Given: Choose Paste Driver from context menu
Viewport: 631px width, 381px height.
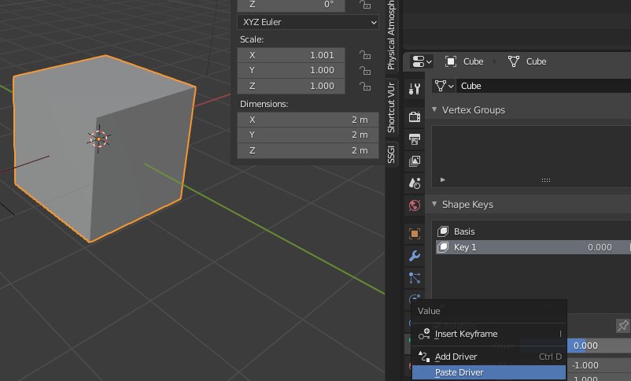Looking at the screenshot, I should coord(489,372).
